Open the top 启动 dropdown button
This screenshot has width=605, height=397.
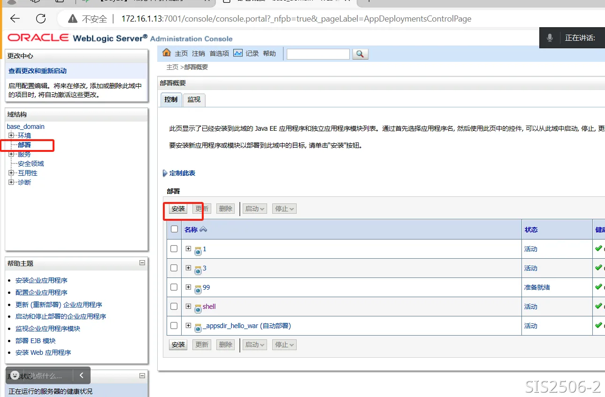pos(255,209)
